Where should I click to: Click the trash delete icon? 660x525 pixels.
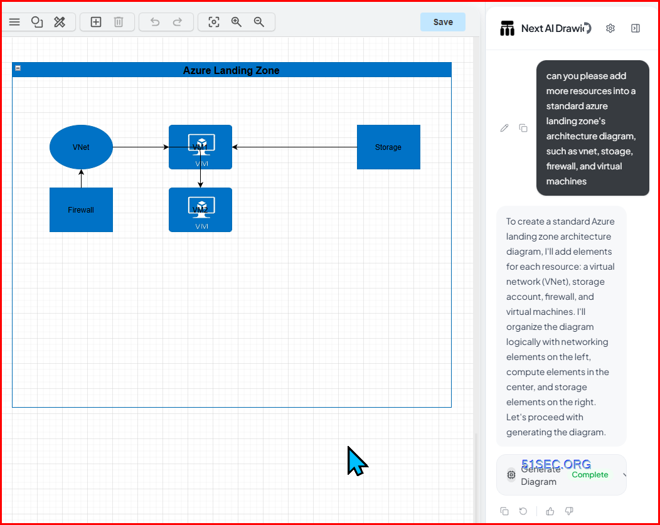(x=119, y=22)
